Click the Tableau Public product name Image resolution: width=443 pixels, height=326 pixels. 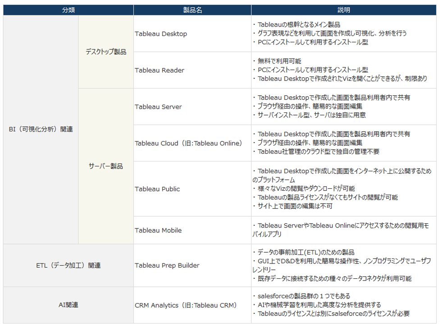(x=157, y=189)
